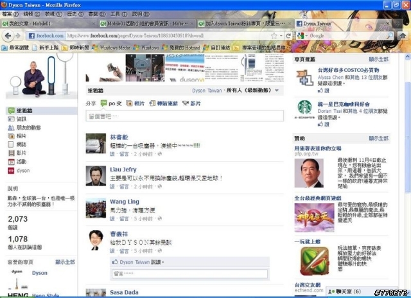Screen dimensions: 411x298
Task: Open the 台灣好市多COSTCO必買物 page
Action: coord(348,70)
